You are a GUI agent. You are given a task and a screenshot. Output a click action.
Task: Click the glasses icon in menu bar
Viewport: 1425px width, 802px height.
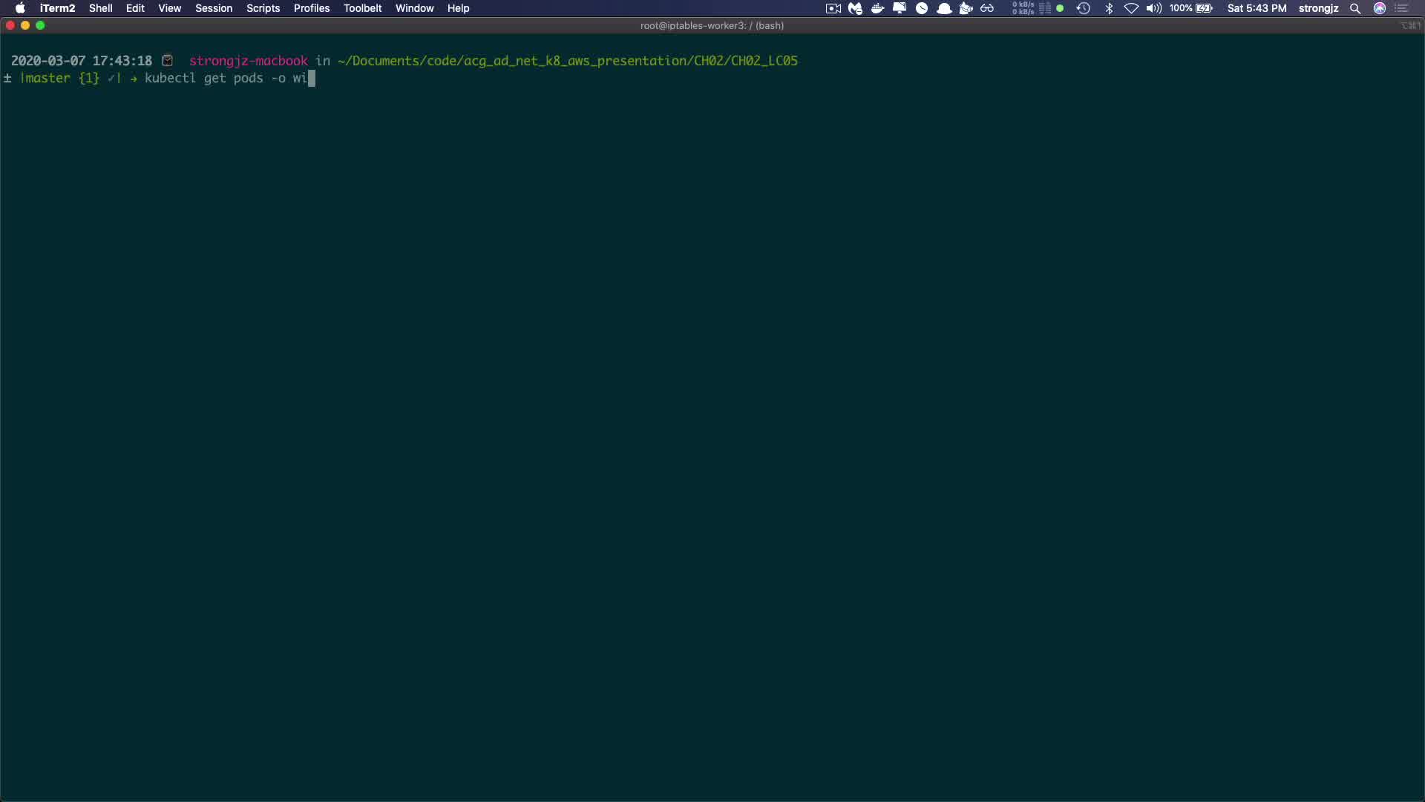click(x=987, y=8)
